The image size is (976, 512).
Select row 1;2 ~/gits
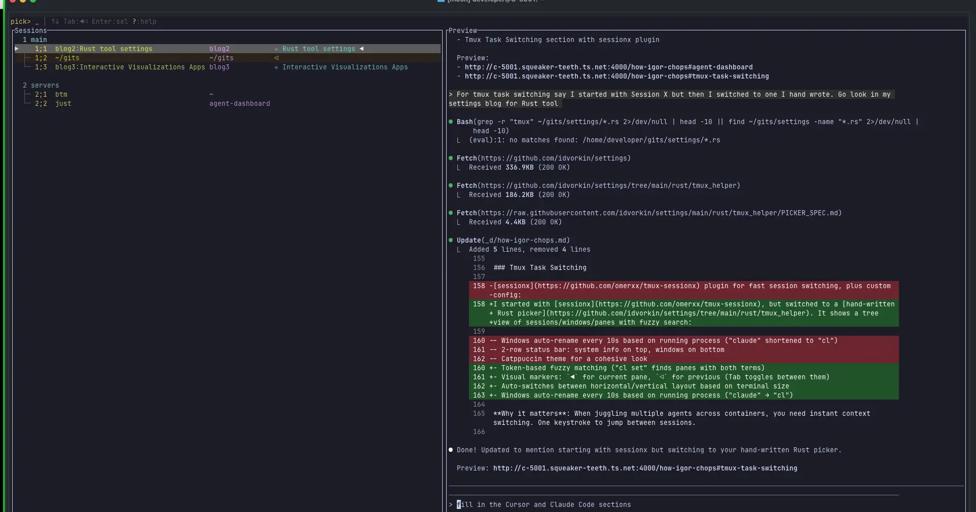(x=227, y=58)
